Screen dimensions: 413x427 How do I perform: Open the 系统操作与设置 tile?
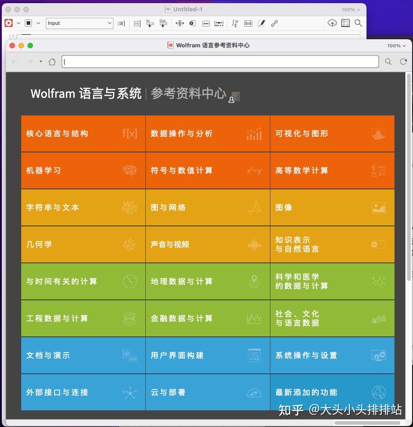332,355
